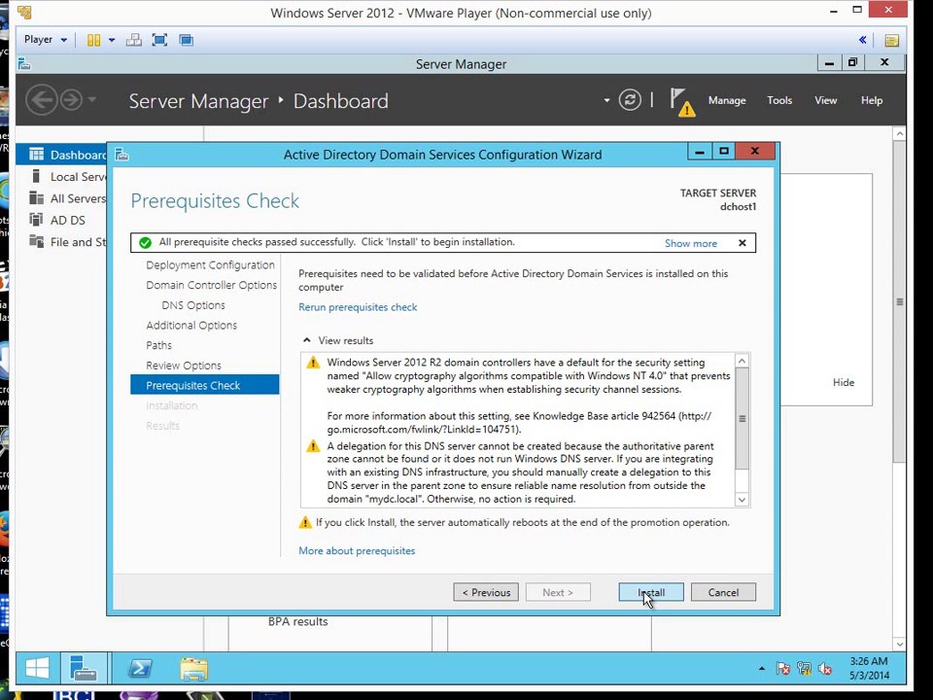Click Server Manager forward navigation arrow
This screenshot has height=700, width=933.
click(x=71, y=100)
